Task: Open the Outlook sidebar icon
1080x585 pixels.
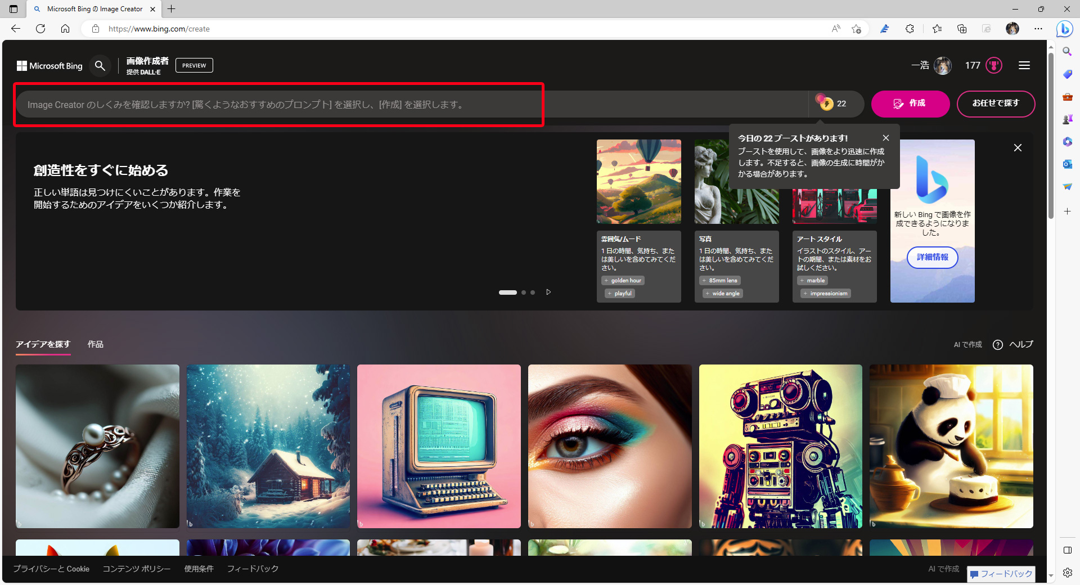Action: pyautogui.click(x=1067, y=164)
